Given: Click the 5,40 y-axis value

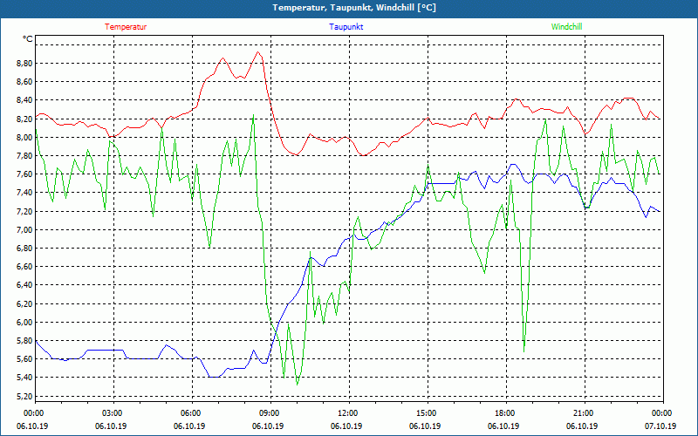Looking at the screenshot, I should click(24, 378).
